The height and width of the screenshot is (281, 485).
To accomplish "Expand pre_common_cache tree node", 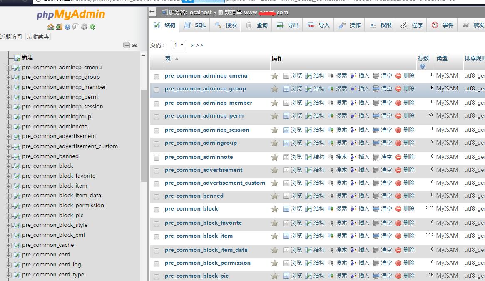I will click(9, 246).
